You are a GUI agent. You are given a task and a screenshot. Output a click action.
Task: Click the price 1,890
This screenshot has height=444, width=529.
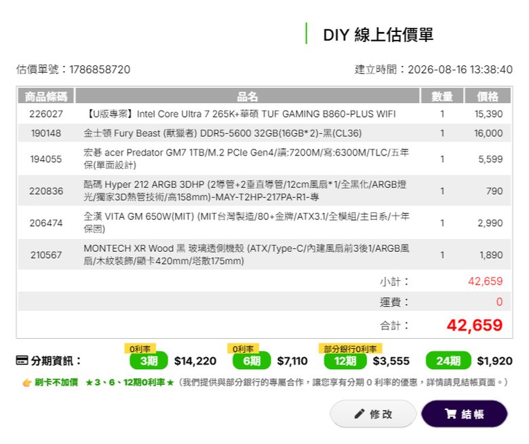click(x=491, y=255)
